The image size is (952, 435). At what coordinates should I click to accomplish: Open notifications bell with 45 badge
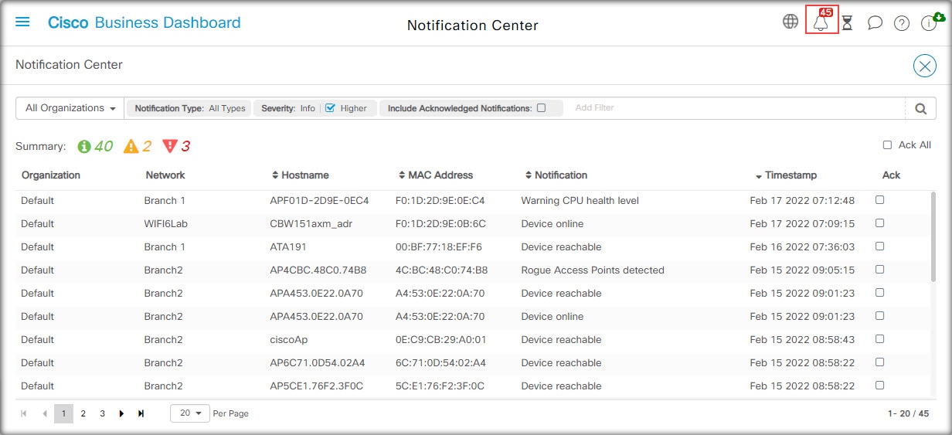pos(821,20)
